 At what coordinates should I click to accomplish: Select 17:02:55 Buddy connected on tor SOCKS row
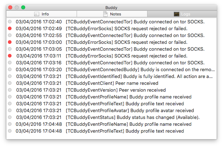(111, 35)
